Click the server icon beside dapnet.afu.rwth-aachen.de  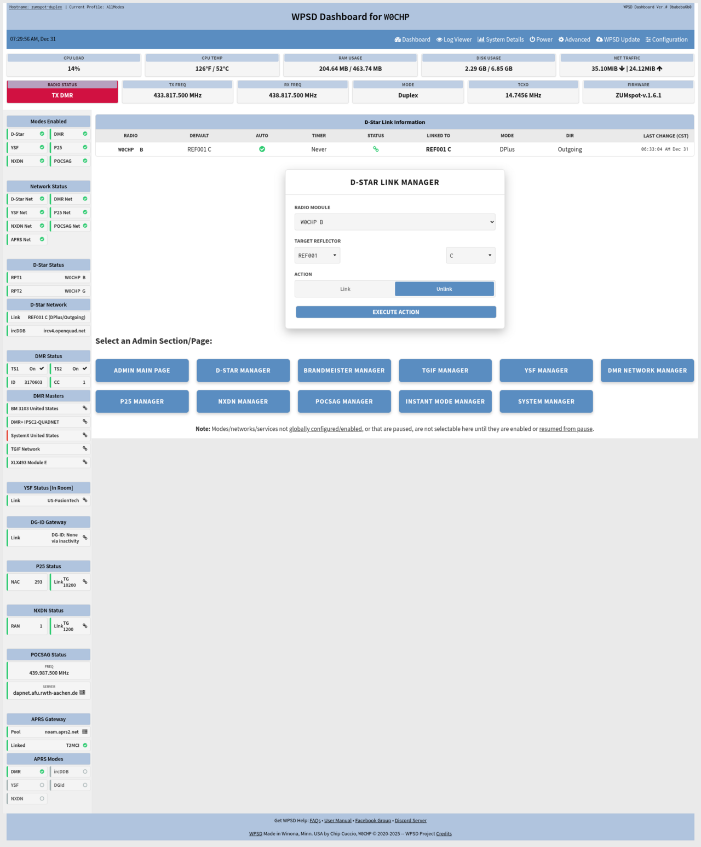tap(82, 693)
